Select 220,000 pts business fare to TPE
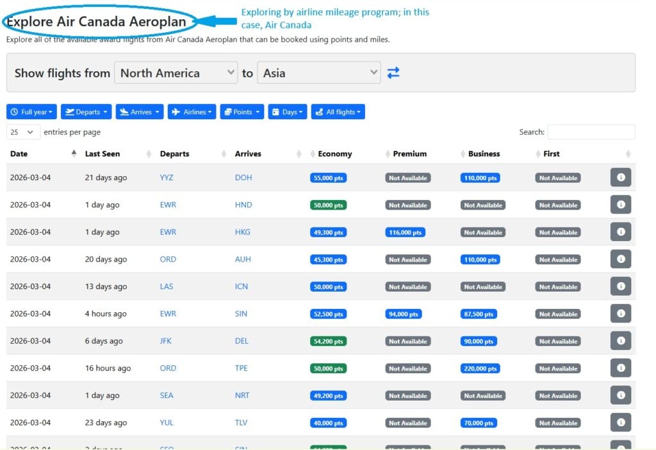This screenshot has width=656, height=450. coord(480,369)
